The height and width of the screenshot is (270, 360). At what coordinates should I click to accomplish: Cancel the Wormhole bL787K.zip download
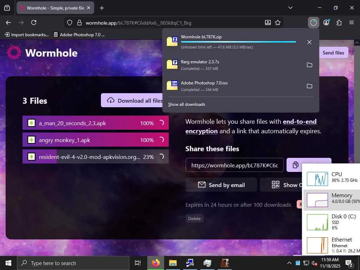(309, 42)
